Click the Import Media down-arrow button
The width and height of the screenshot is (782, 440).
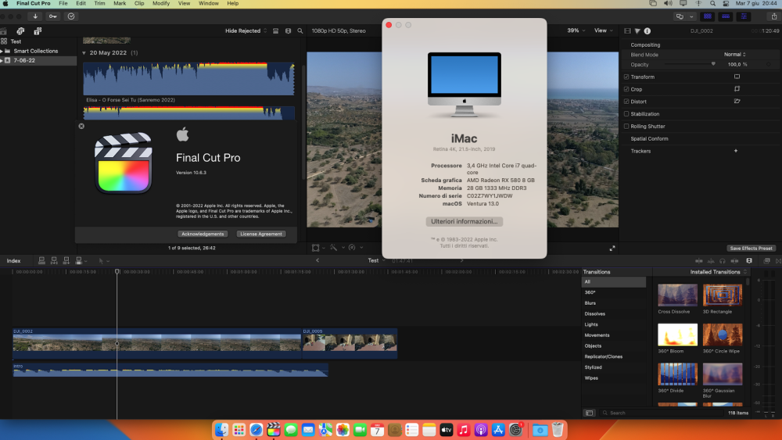tap(35, 16)
